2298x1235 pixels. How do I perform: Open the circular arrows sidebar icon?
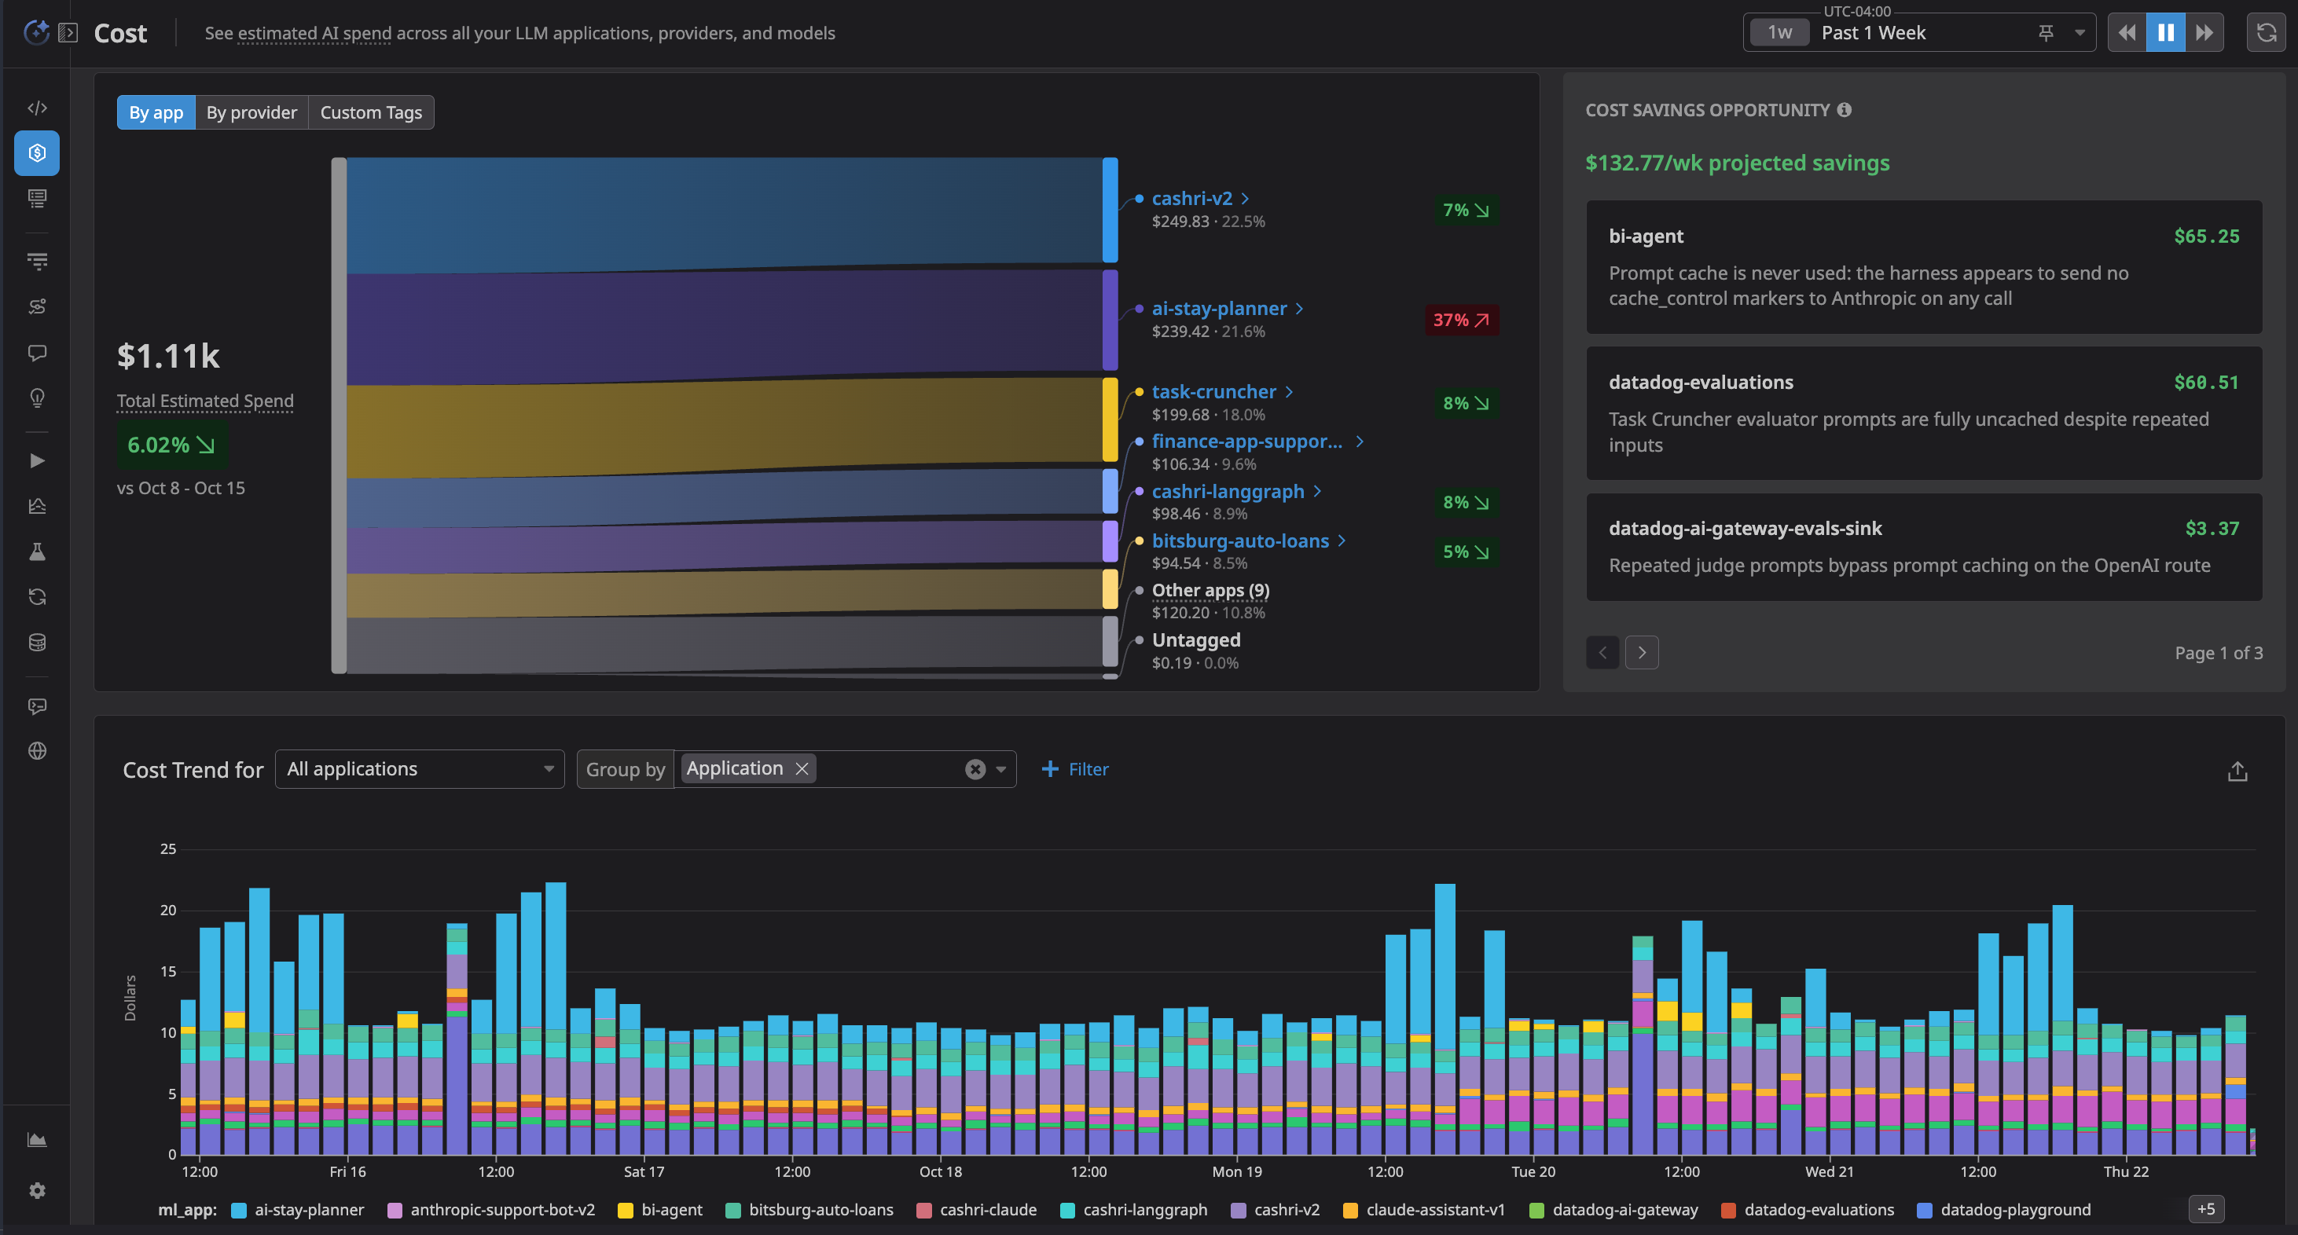click(x=37, y=596)
